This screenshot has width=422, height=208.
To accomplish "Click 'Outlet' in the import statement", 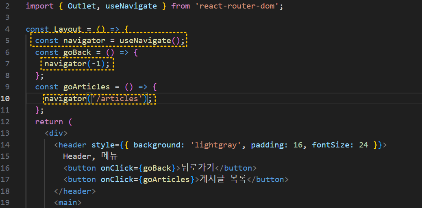I will pos(82,6).
